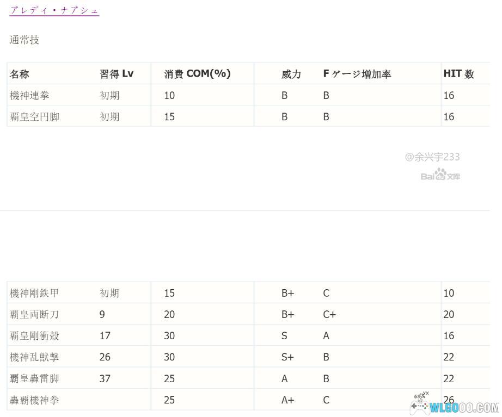Select the 覇皇剛衝殻 skill name cell
502x417 pixels.
tap(34, 336)
